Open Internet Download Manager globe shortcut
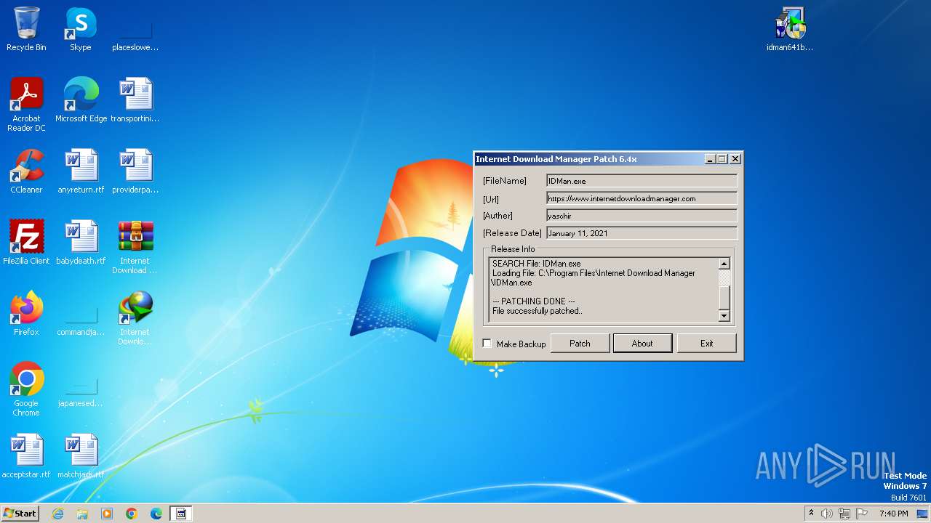Screen dimensions: 931x523 pos(135,318)
